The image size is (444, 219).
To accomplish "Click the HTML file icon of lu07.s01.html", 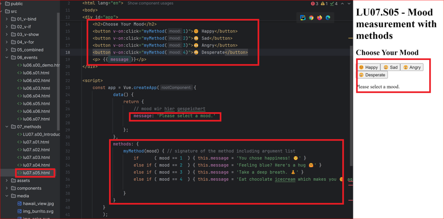I will pos(20,142).
